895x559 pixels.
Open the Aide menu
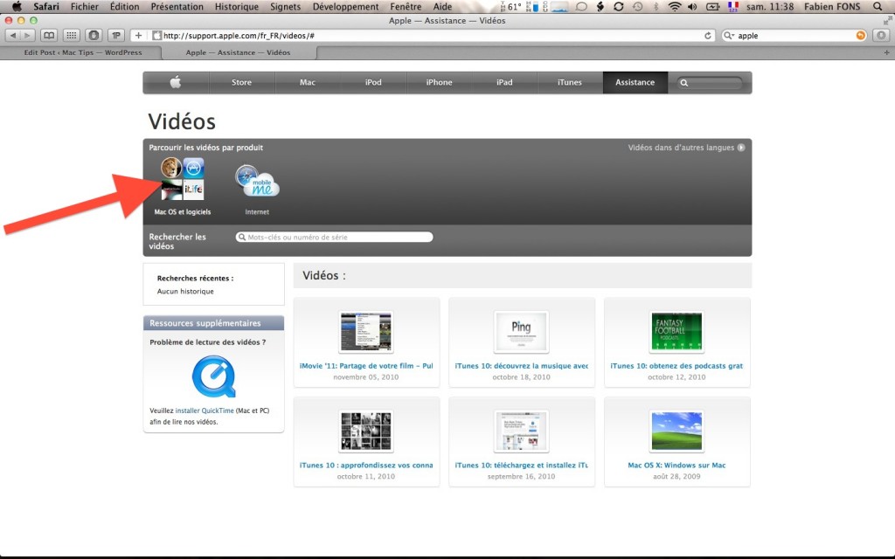(442, 7)
